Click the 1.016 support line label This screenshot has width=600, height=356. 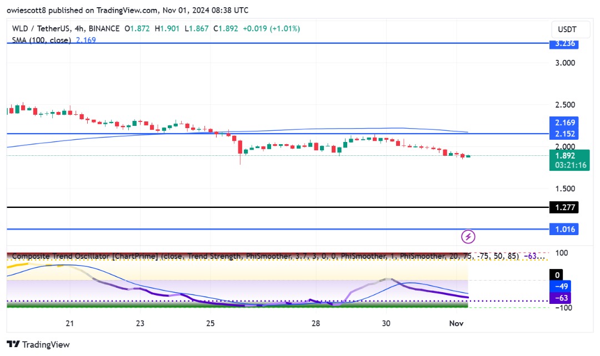tap(564, 229)
